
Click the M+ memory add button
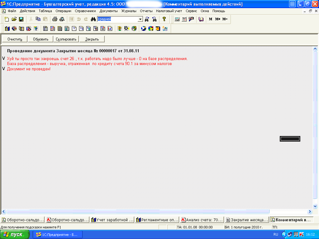(218, 19)
